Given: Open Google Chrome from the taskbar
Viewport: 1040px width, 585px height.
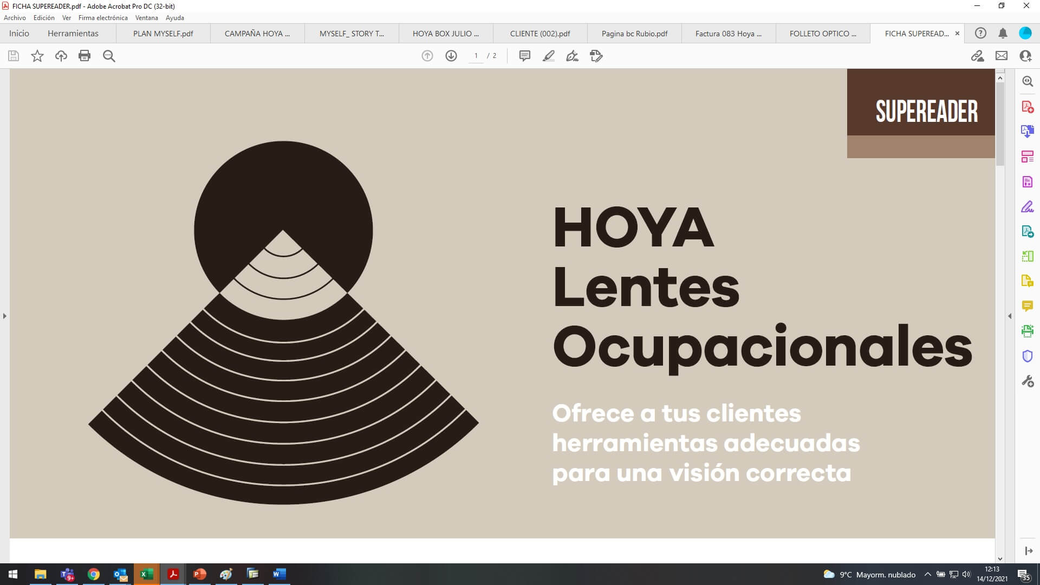Looking at the screenshot, I should 94,574.
